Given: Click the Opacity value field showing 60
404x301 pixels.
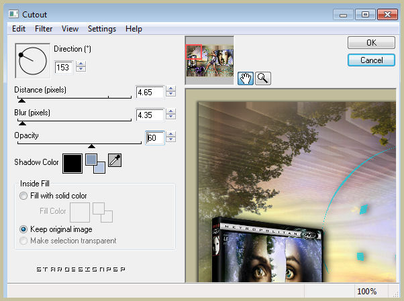Looking at the screenshot, I should click(x=155, y=138).
